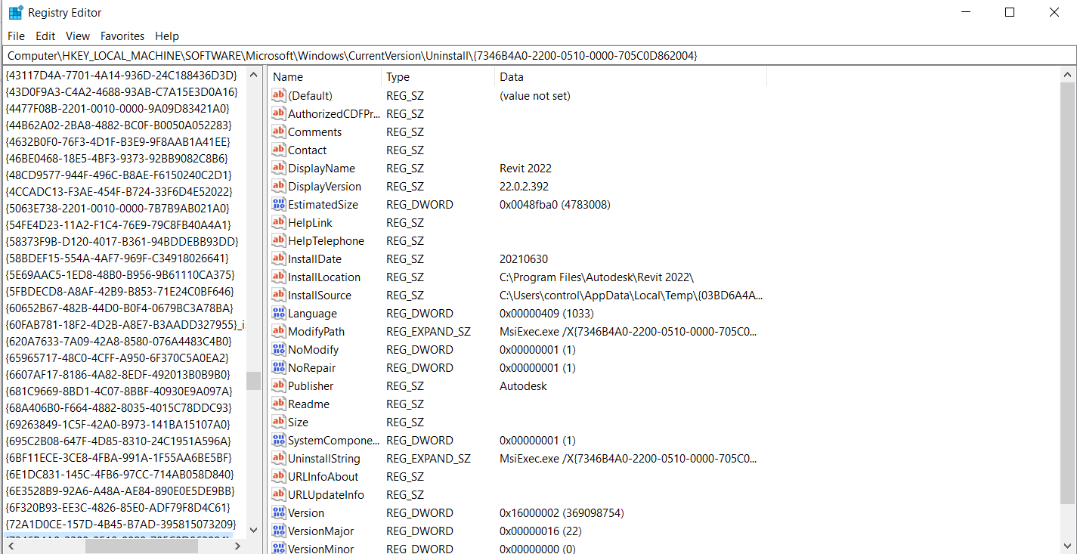Screen dimensions: 1077x554
Task: Click the string icon next to Contact
Action: point(279,150)
